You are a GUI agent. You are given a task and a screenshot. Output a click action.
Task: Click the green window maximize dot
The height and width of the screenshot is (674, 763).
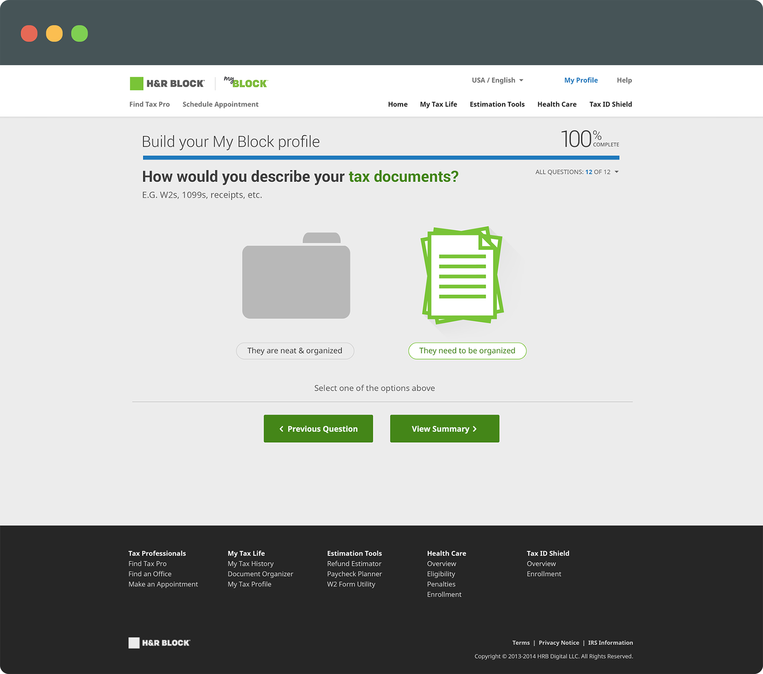pyautogui.click(x=80, y=33)
